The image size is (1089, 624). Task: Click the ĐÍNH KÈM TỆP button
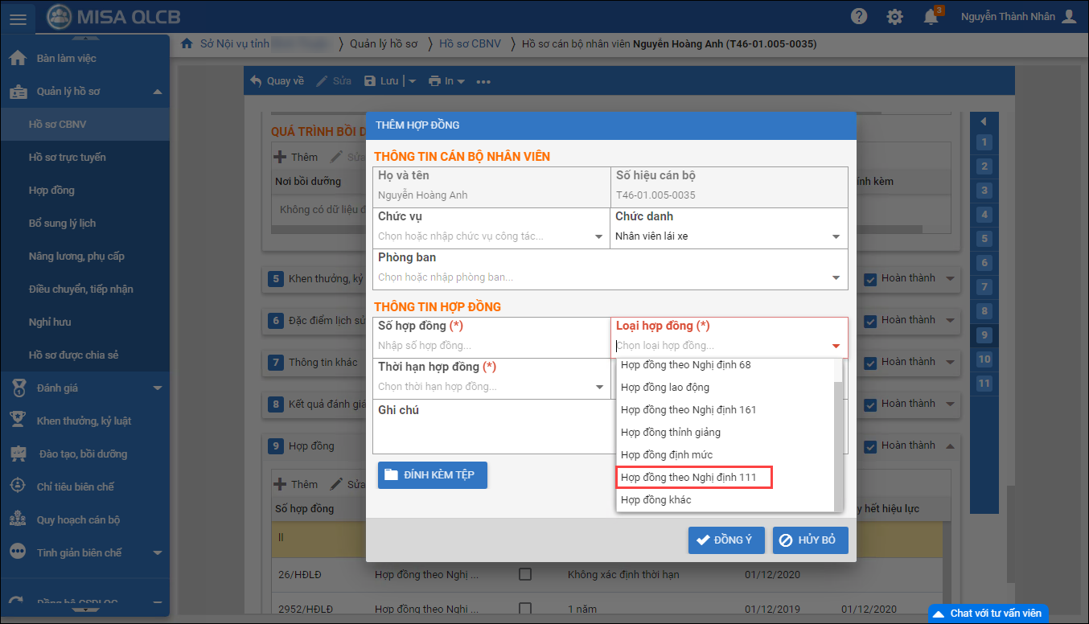coord(432,475)
